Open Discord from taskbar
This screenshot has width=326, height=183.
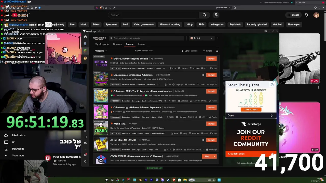click(162, 180)
